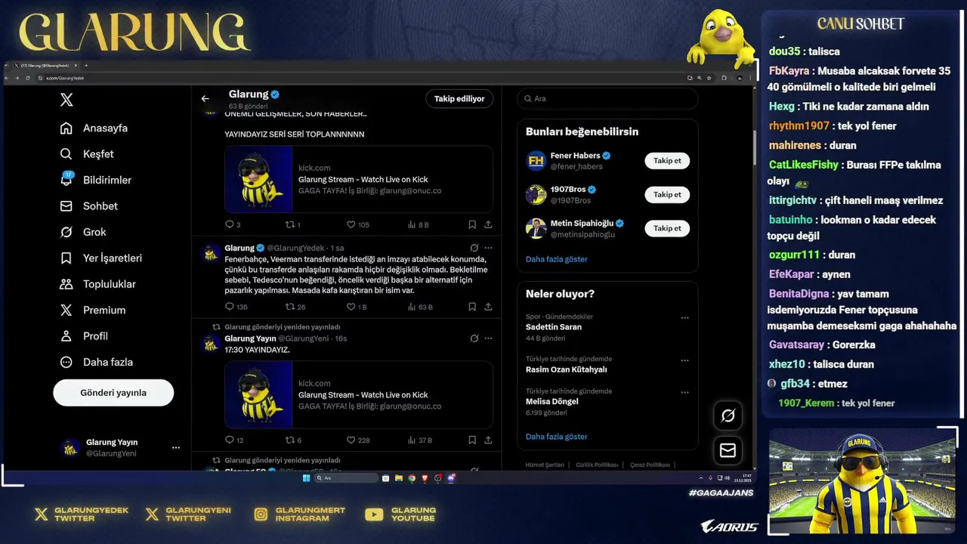The height and width of the screenshot is (544, 967).
Task: Open account menu dots next to Glarung Yayın
Action: click(176, 447)
